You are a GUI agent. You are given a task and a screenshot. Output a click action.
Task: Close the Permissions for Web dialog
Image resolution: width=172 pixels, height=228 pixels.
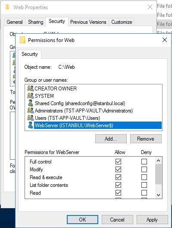[165, 40]
